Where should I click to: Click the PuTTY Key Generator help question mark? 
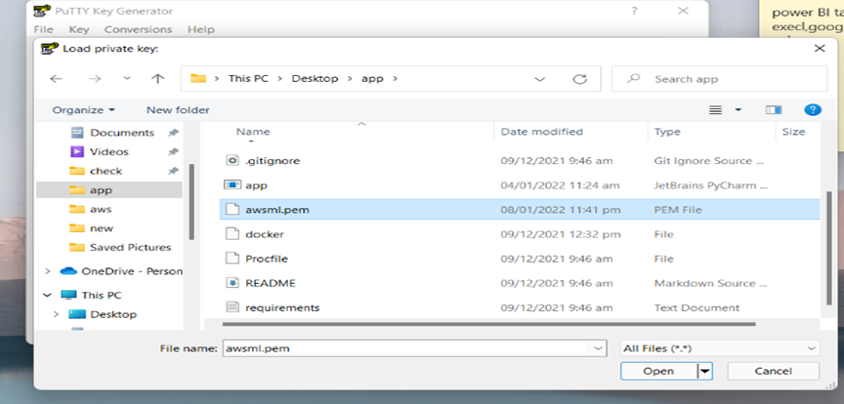pos(635,11)
